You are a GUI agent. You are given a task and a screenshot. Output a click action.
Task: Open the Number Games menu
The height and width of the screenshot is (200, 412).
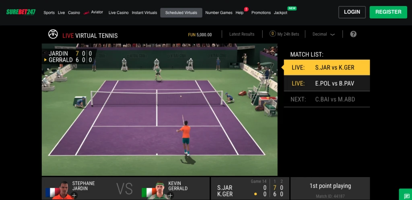[x=218, y=13]
